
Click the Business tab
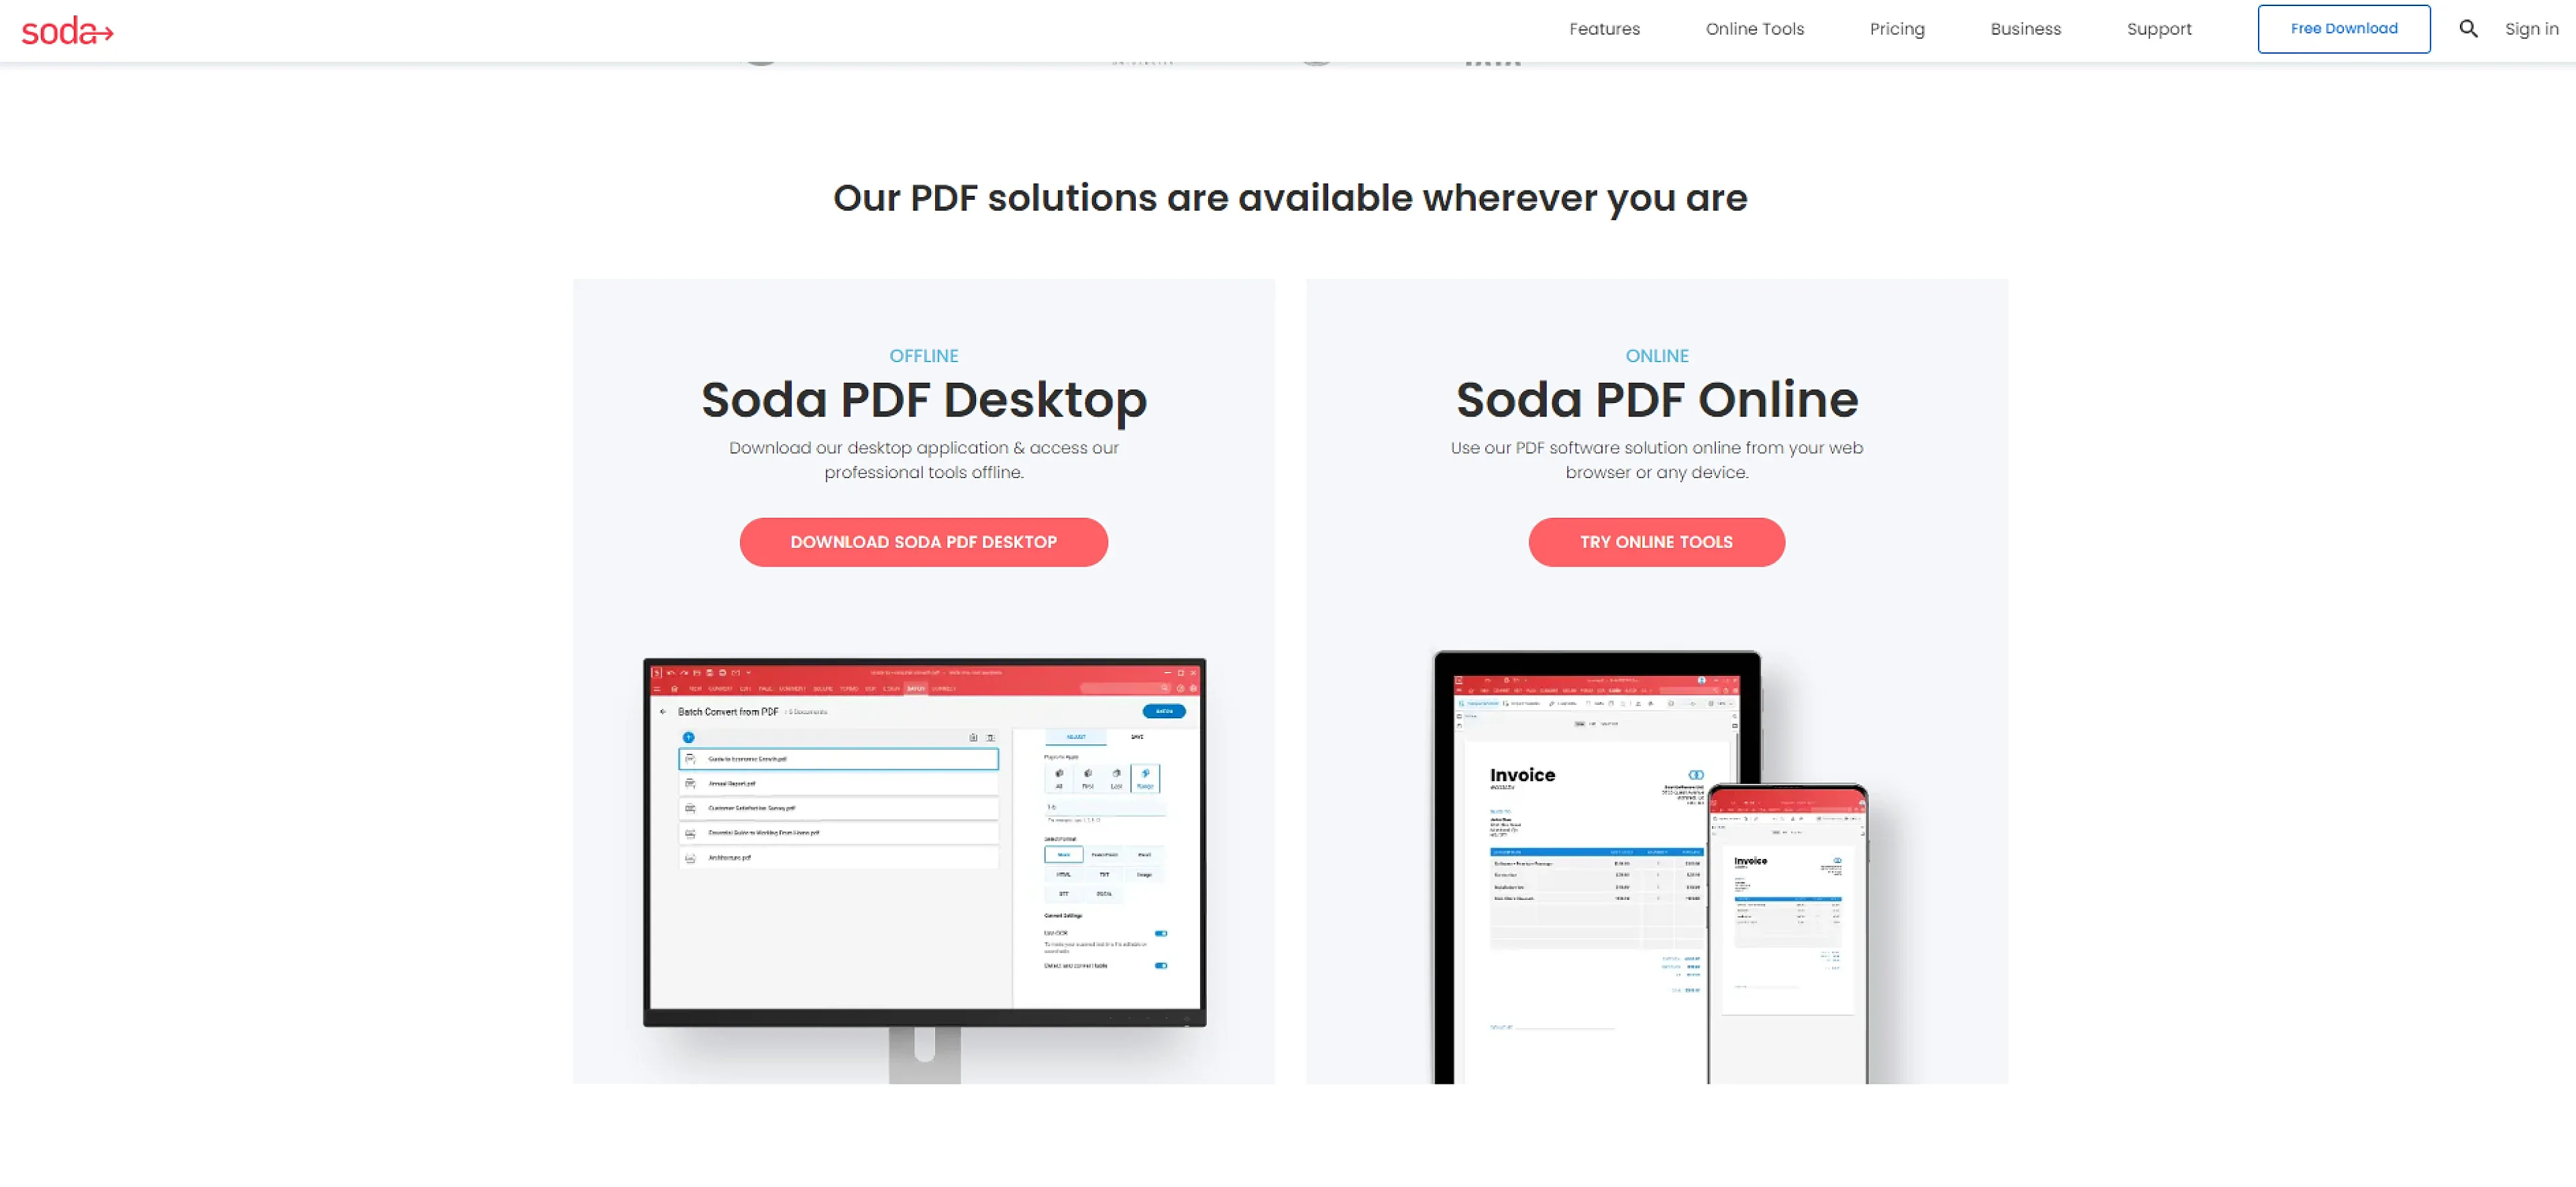(2023, 30)
